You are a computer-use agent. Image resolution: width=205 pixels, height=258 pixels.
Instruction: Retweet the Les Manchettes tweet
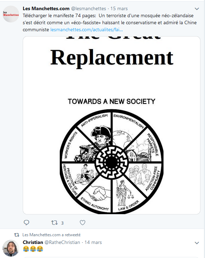[x=54, y=223]
